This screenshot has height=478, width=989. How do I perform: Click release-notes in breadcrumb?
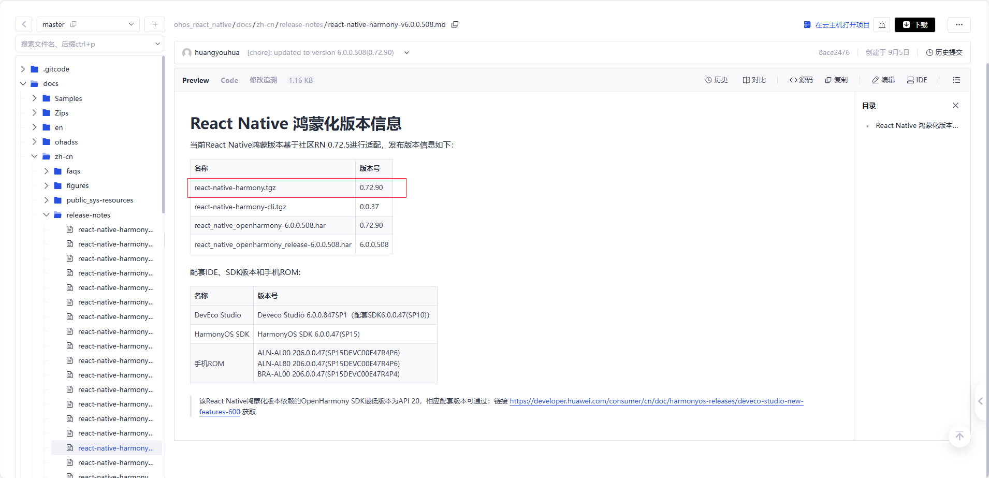301,24
